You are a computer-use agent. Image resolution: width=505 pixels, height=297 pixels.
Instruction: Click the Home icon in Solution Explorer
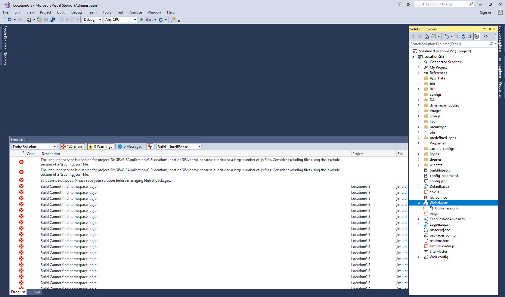[x=427, y=36]
